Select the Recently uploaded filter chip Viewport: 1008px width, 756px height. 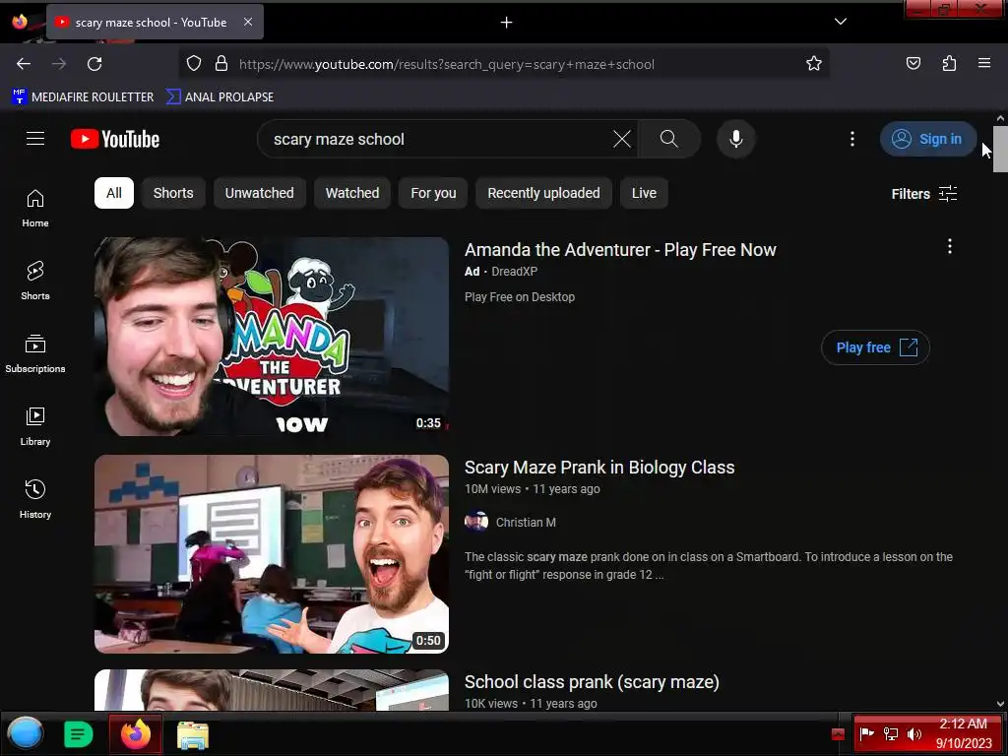click(x=543, y=193)
